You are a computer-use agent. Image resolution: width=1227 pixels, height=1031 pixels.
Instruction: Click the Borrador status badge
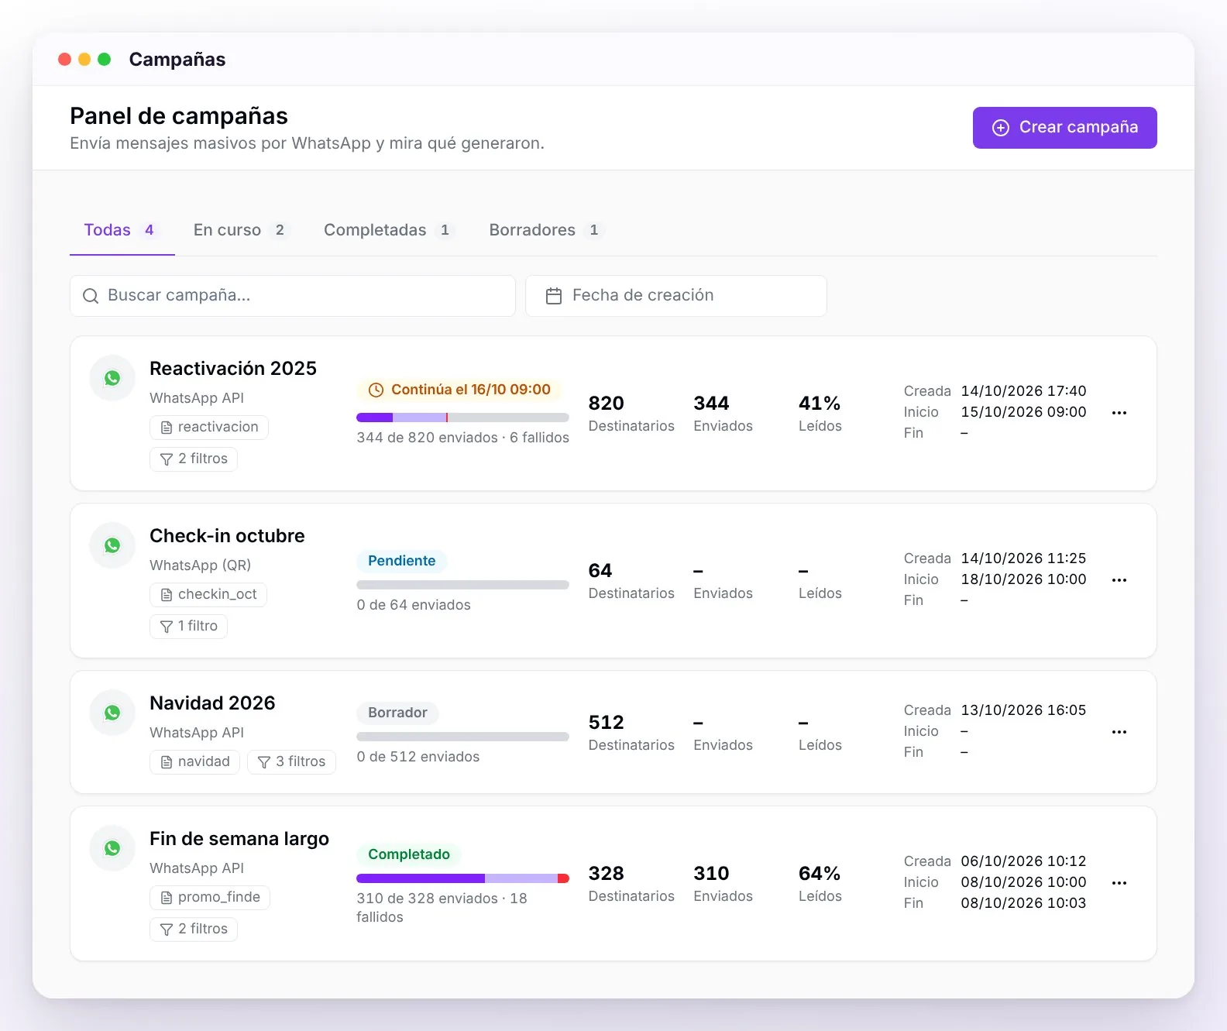click(397, 713)
